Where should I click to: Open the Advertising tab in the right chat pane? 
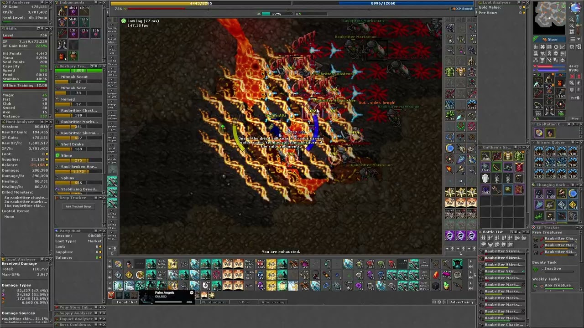(462, 302)
